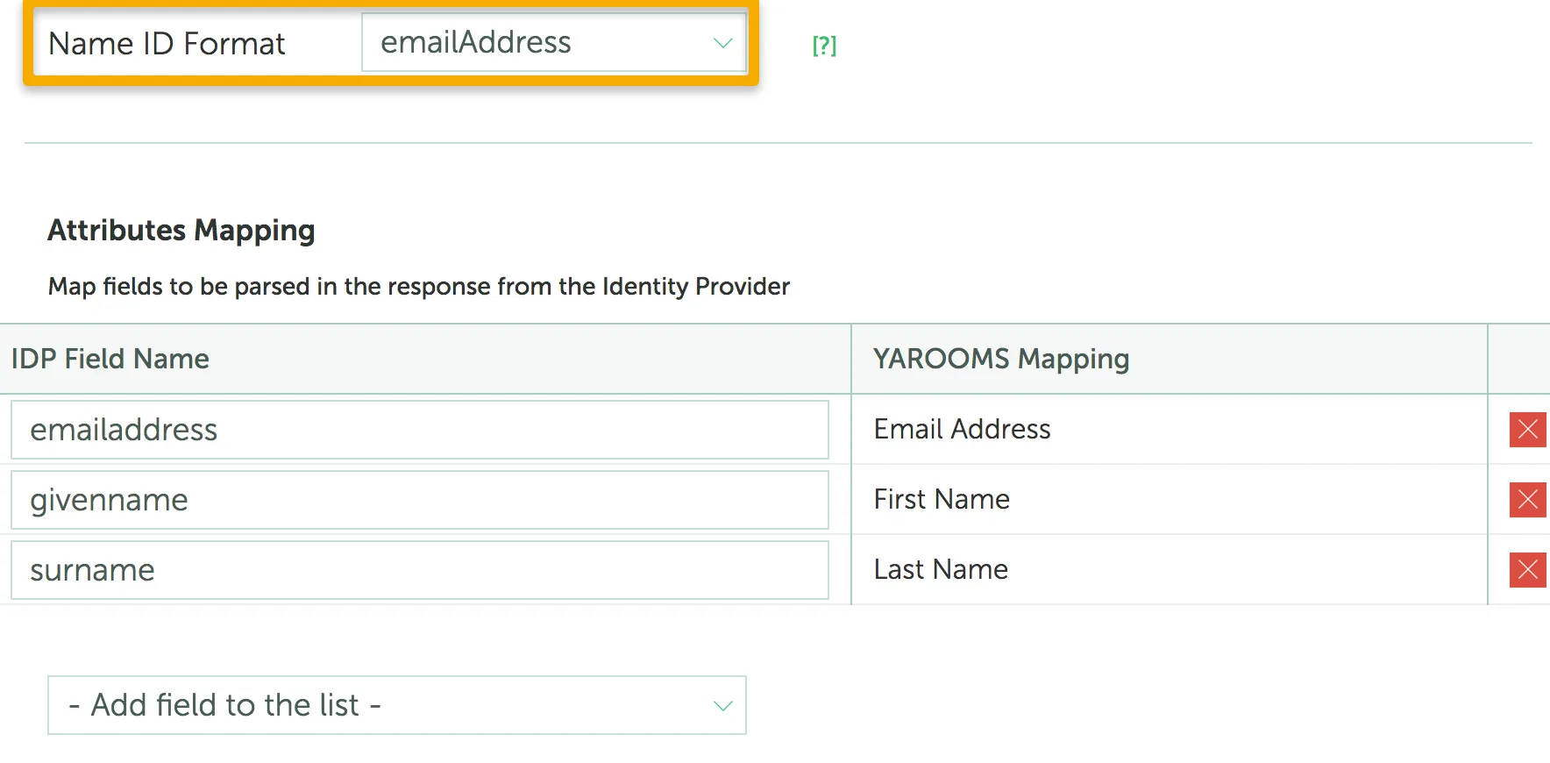
Task: Click the First Name mapping label
Action: pos(941,500)
